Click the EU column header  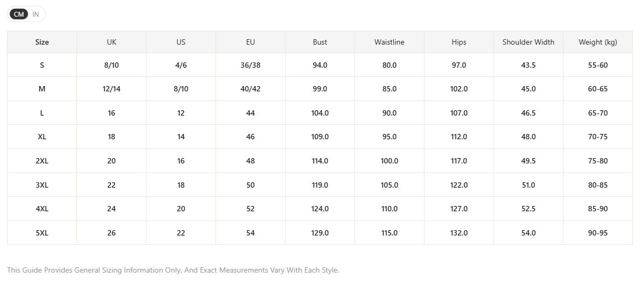click(251, 42)
